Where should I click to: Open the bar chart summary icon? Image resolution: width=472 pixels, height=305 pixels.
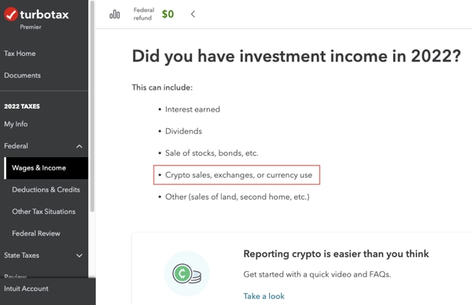tap(114, 14)
